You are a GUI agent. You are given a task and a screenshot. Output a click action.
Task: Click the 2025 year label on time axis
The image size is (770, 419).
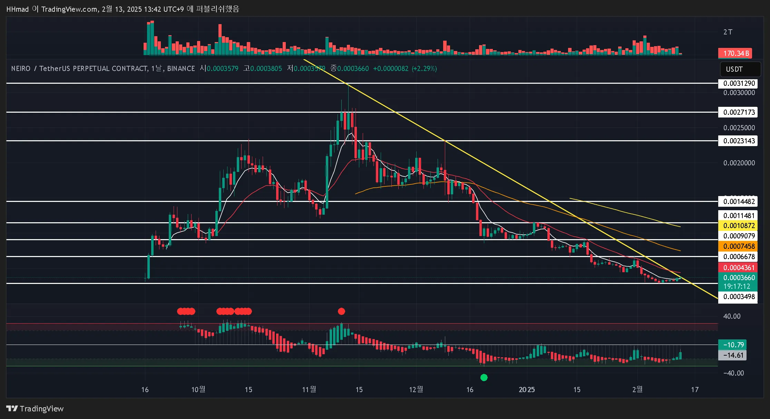(527, 390)
